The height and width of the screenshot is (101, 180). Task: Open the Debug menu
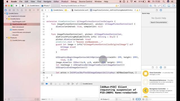tap(74, 1)
